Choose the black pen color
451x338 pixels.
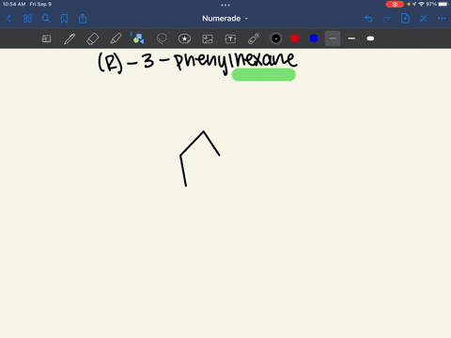276,38
